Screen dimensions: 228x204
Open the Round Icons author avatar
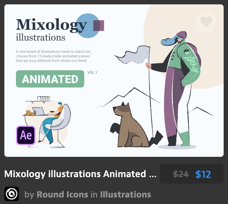[12, 194]
